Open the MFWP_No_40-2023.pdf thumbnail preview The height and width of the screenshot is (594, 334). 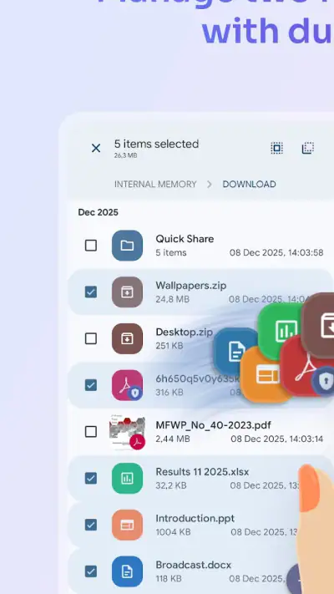[127, 431]
